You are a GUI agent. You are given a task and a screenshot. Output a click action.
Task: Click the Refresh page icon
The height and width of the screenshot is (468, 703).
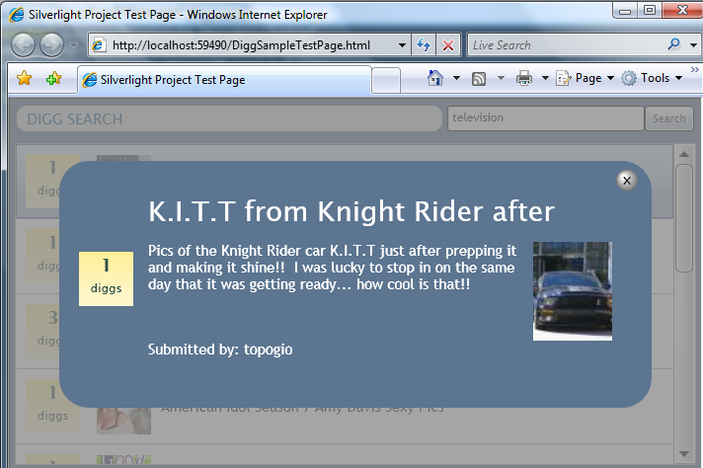click(424, 45)
